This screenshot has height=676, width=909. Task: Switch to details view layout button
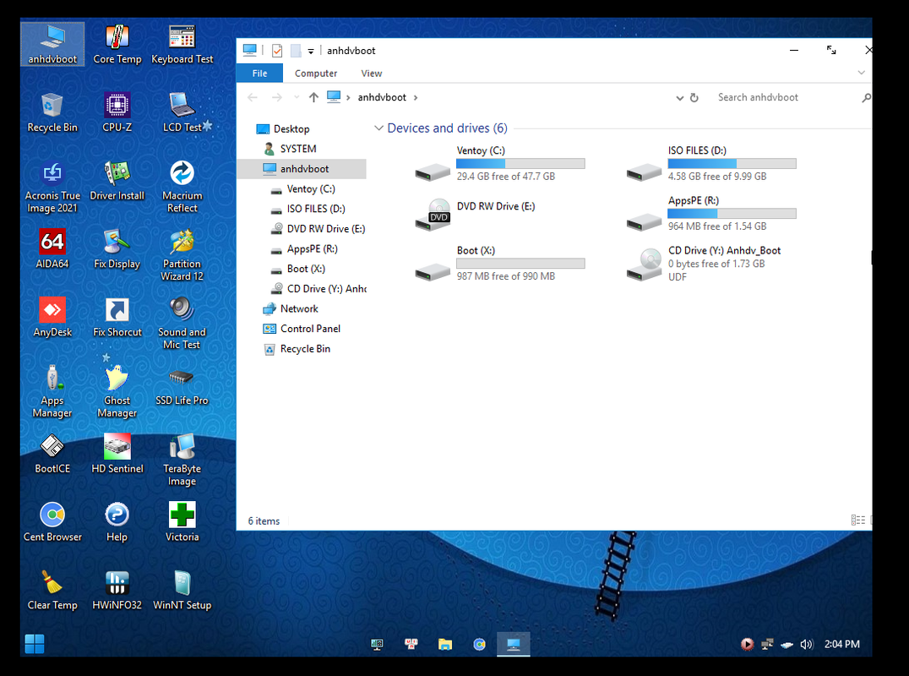858,521
